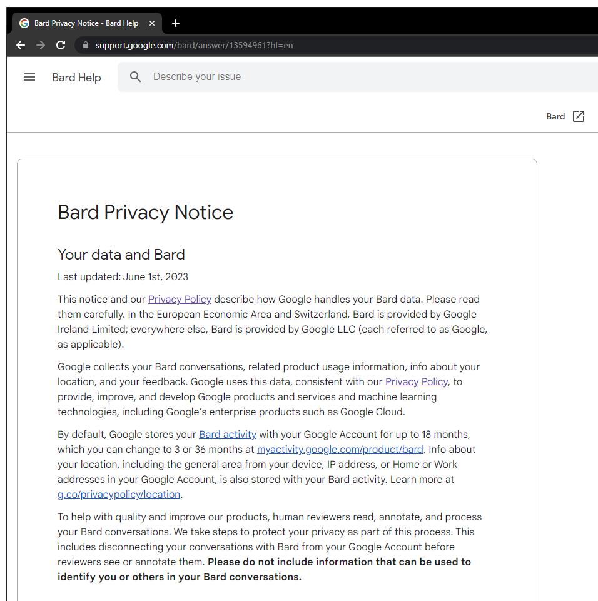This screenshot has width=598, height=601.
Task: Click Last updated: June 1st, 2023 text
Action: pos(123,277)
